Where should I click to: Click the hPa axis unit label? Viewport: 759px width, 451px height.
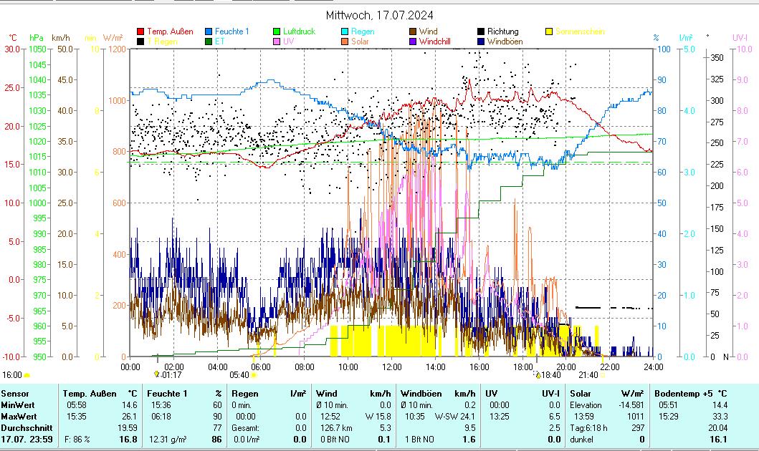37,37
